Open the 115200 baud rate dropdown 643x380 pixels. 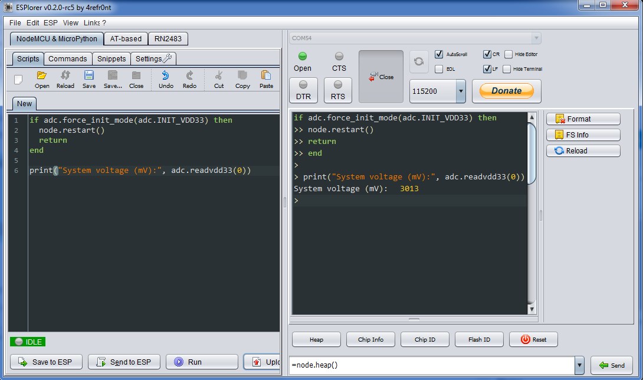[461, 91]
